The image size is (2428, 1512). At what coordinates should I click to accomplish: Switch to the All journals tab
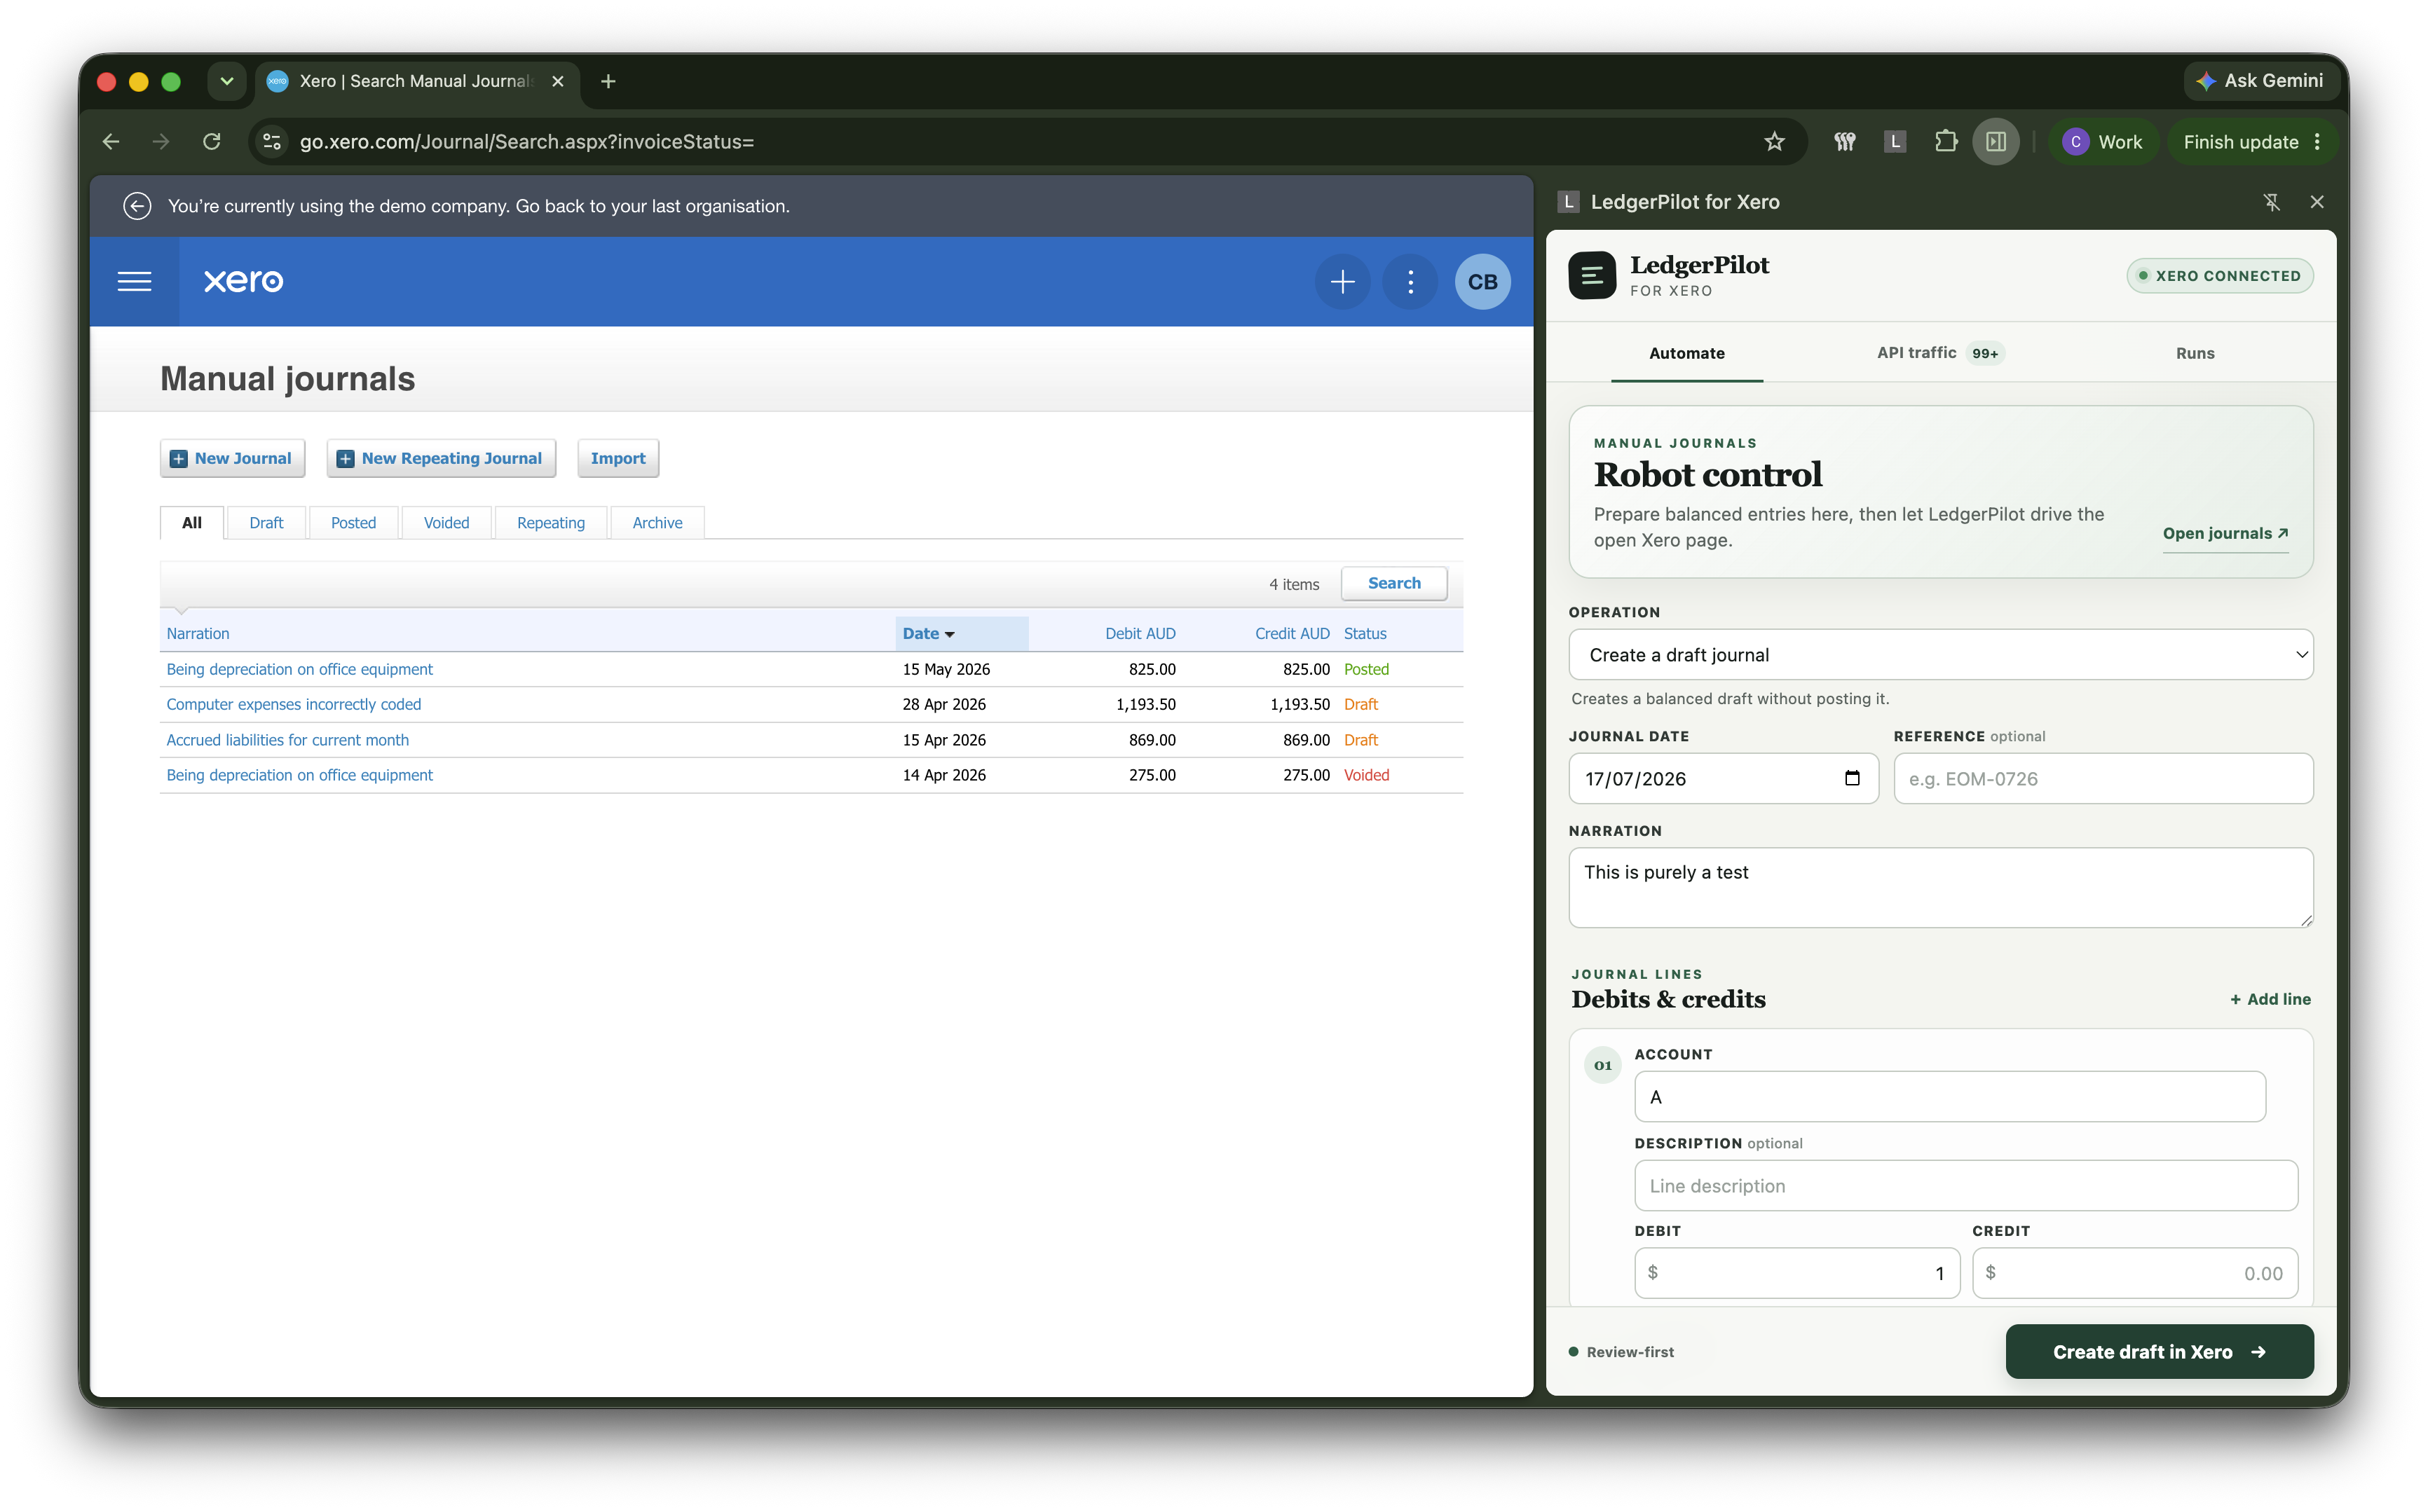click(x=192, y=522)
